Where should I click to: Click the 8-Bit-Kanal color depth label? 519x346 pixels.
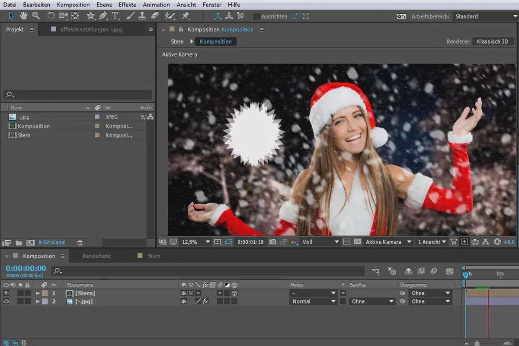[x=52, y=243]
